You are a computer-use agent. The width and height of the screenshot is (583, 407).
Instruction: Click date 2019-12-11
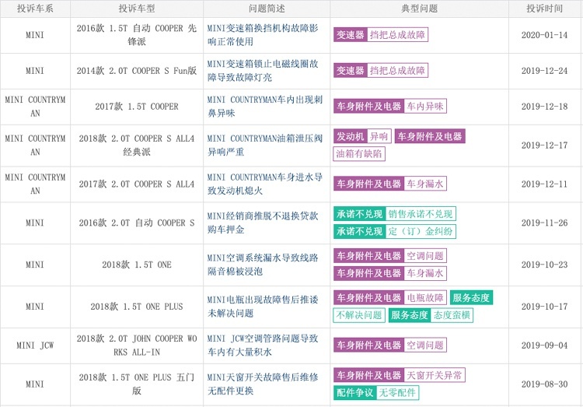[x=544, y=184]
